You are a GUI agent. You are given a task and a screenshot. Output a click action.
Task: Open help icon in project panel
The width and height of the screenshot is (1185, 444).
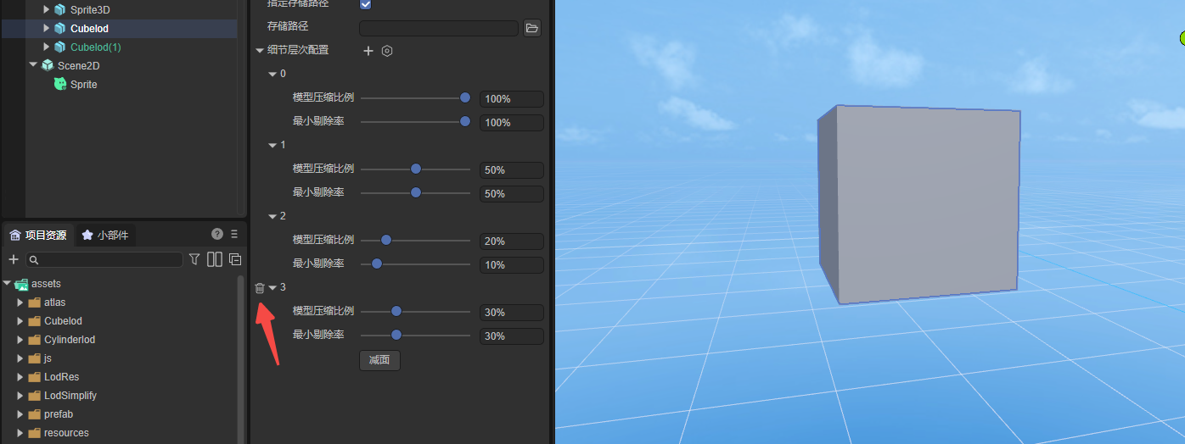tap(217, 234)
